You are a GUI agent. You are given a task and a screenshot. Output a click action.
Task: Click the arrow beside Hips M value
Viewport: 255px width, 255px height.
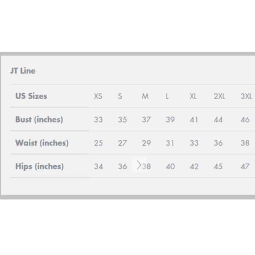[139, 165]
